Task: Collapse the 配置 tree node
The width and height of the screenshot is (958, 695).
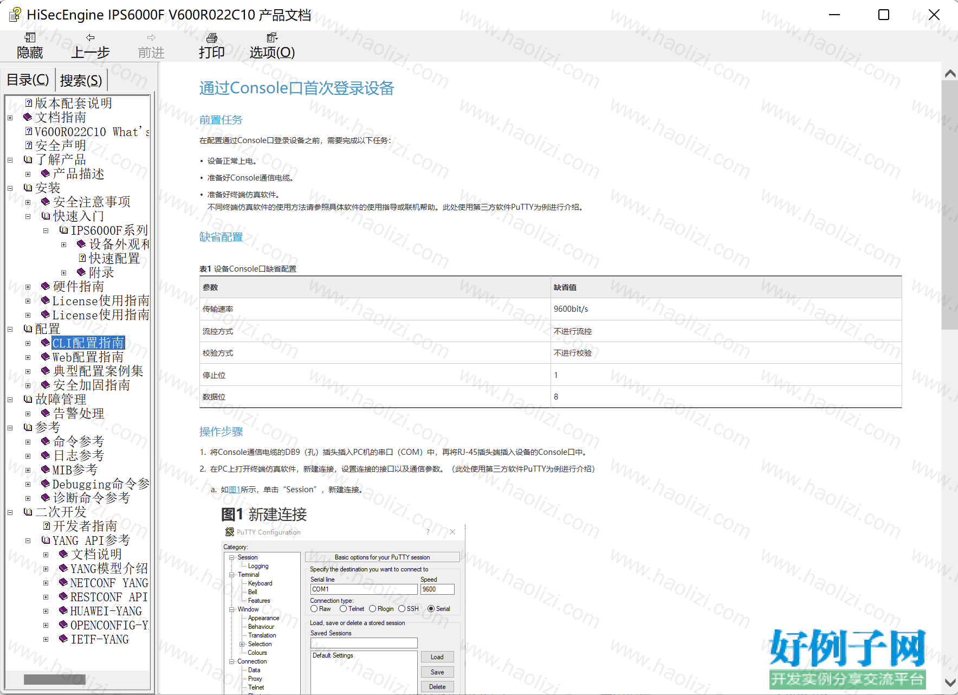Action: tap(10, 329)
